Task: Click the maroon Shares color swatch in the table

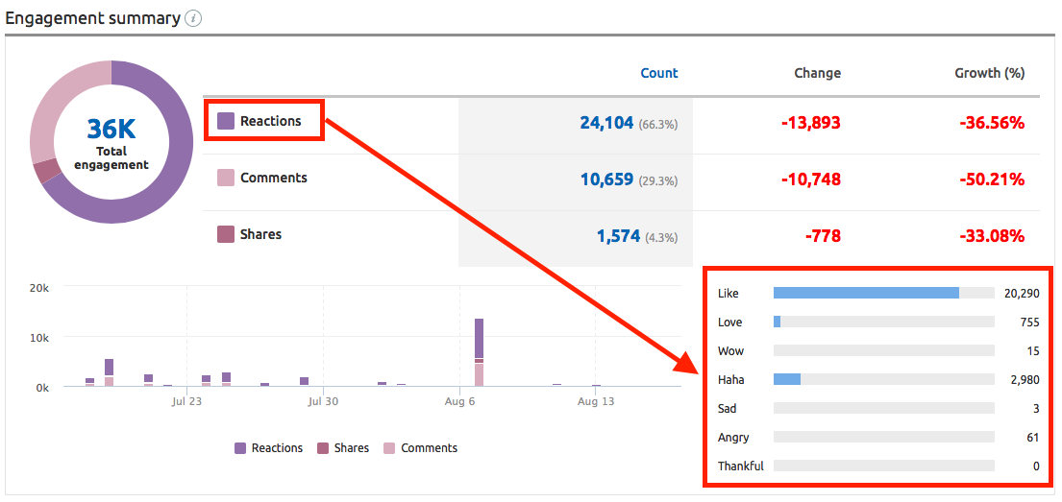Action: click(226, 235)
